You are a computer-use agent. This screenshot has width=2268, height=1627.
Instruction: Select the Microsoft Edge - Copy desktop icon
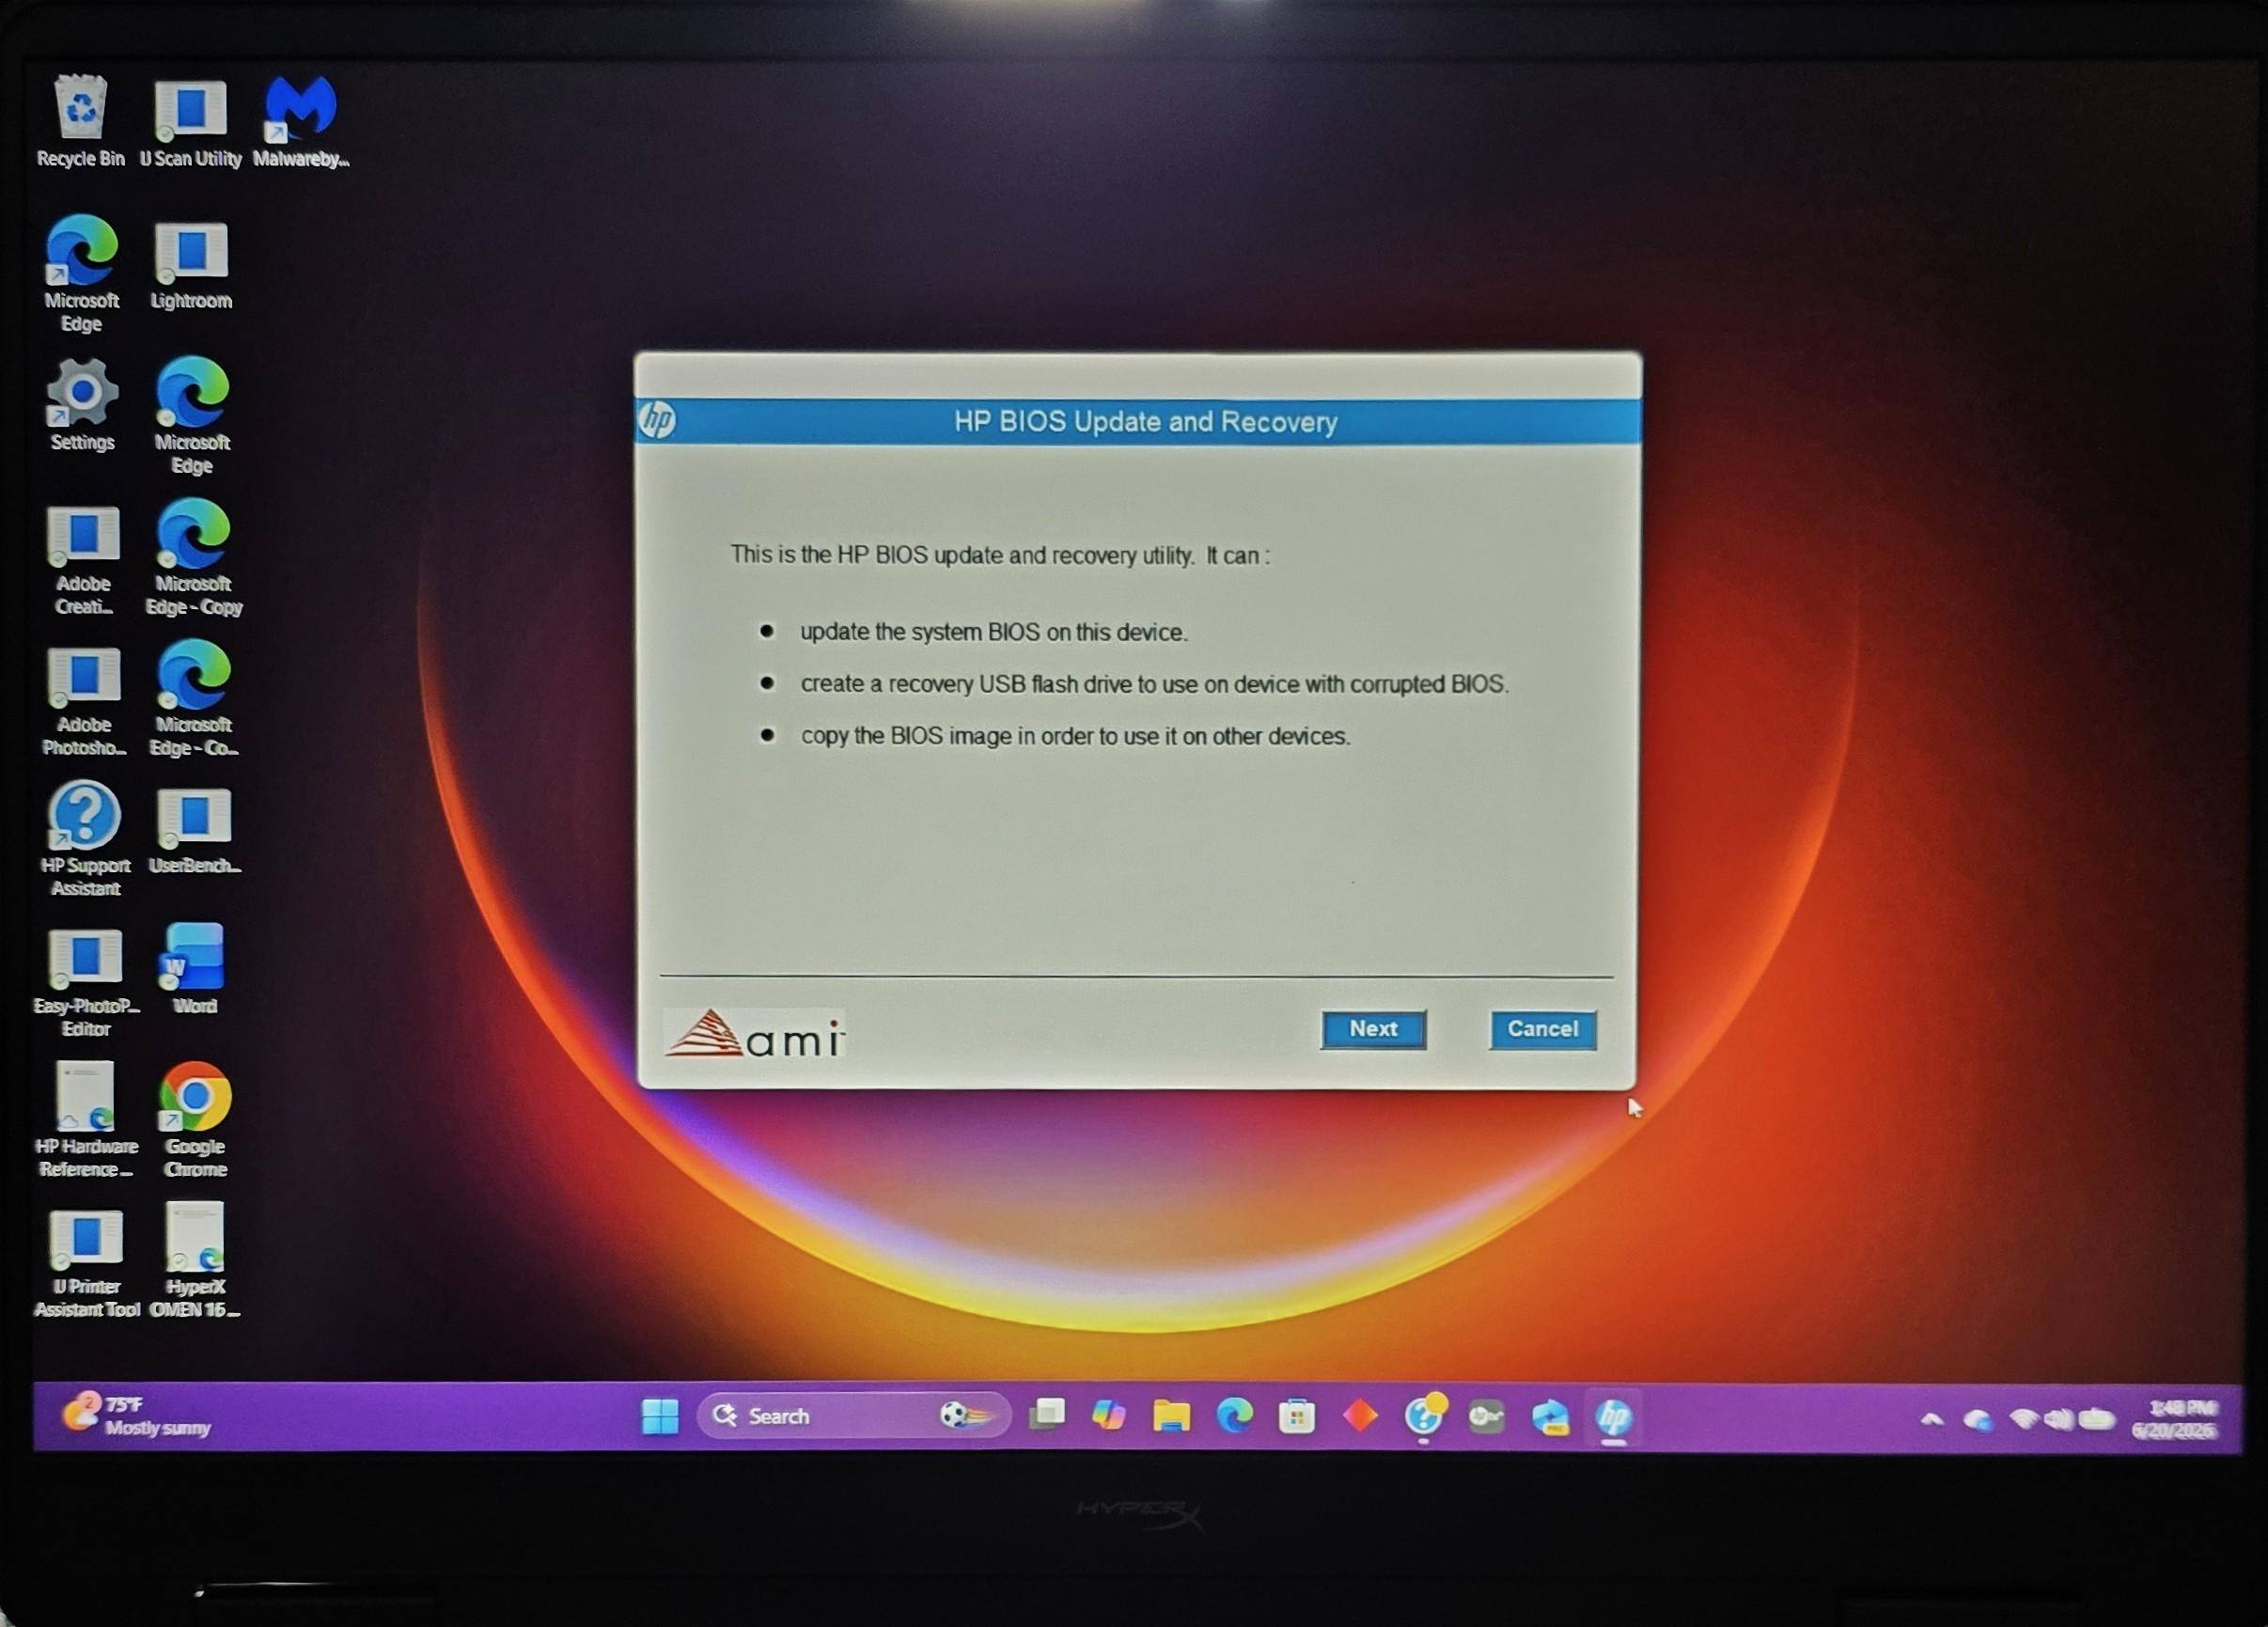click(194, 557)
